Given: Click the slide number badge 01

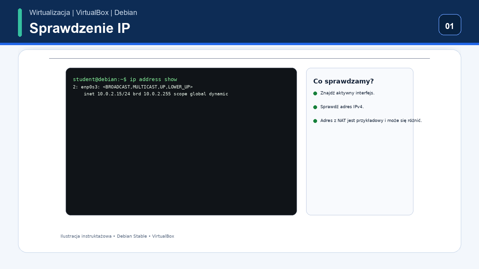Looking at the screenshot, I should 450,25.
